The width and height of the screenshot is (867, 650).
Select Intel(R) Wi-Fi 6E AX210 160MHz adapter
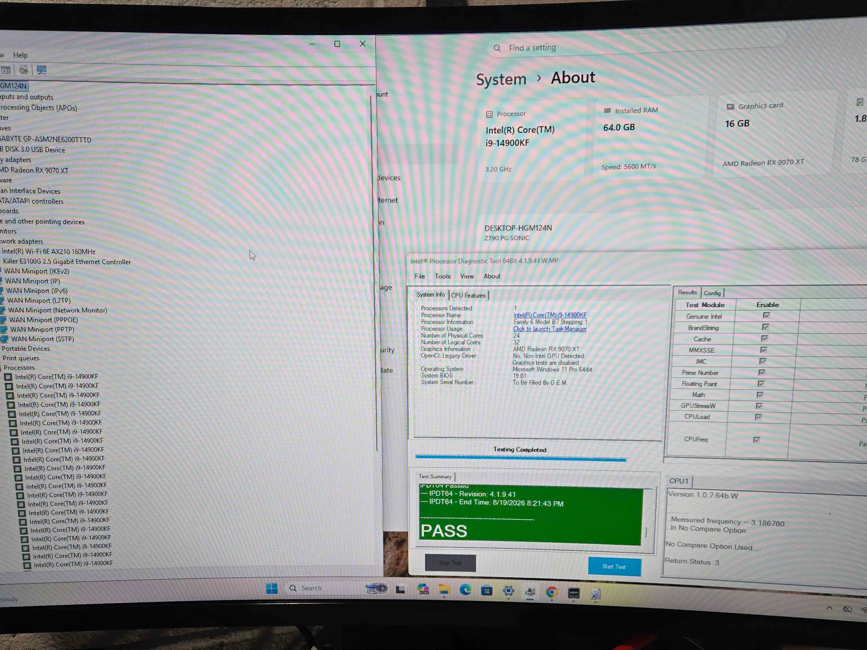click(48, 251)
